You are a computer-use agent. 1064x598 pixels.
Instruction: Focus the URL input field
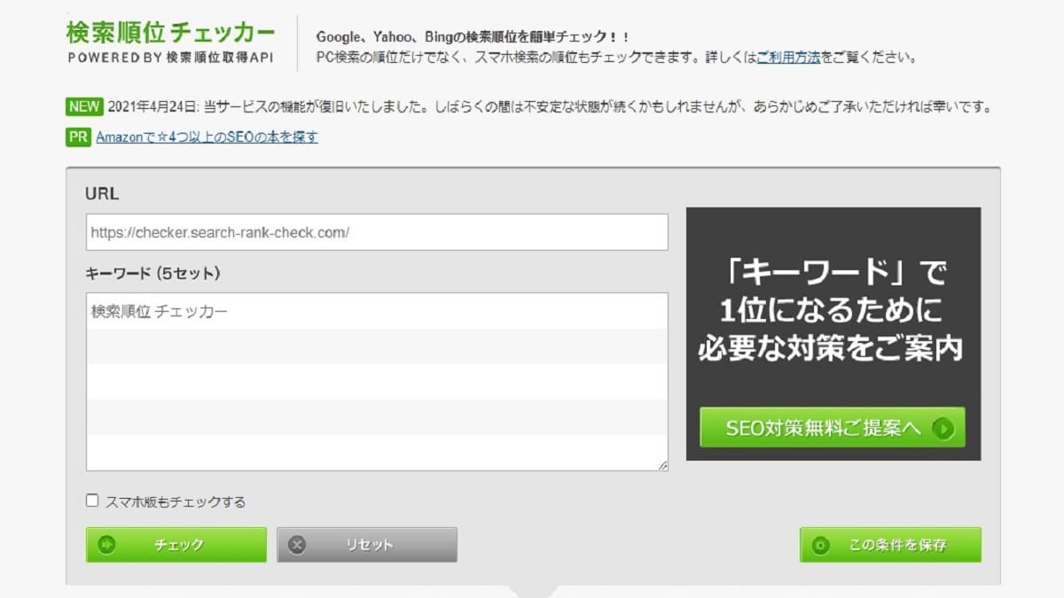click(x=377, y=232)
